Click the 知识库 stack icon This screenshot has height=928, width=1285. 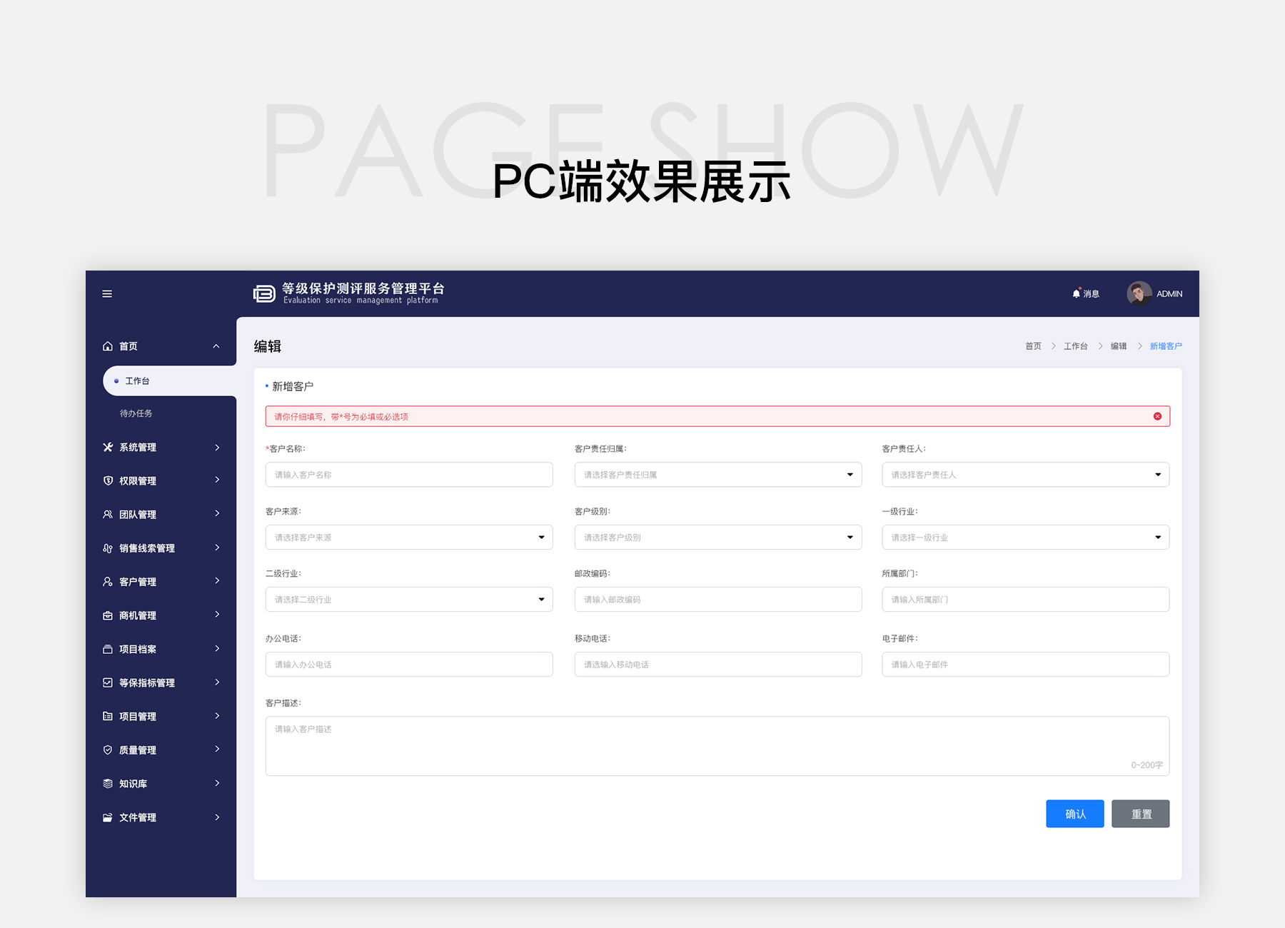[108, 783]
